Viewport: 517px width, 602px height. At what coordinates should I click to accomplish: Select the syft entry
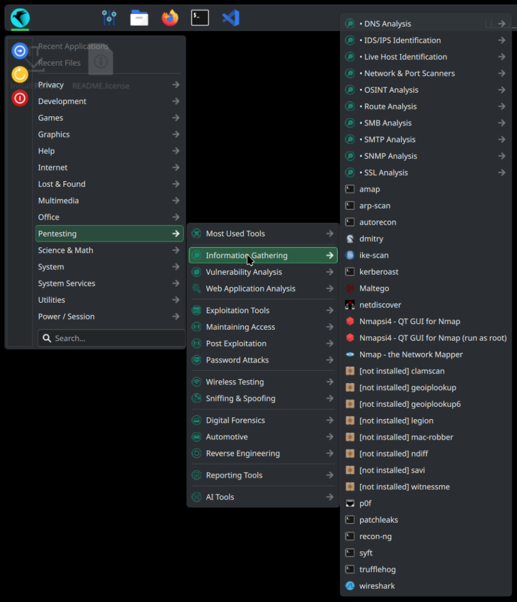[x=426, y=553]
